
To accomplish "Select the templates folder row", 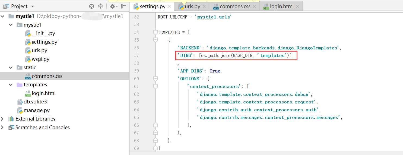I will 65,85.
